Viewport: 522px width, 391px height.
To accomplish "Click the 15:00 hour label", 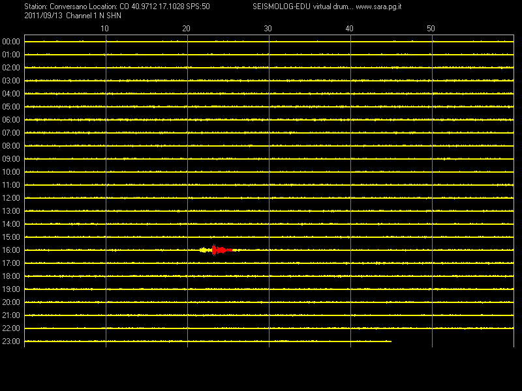I will coord(11,237).
